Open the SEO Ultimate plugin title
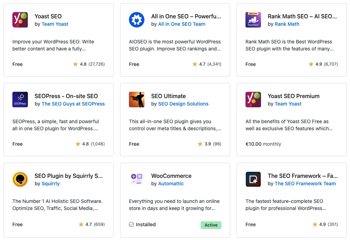The height and width of the screenshot is (240, 350). [168, 96]
